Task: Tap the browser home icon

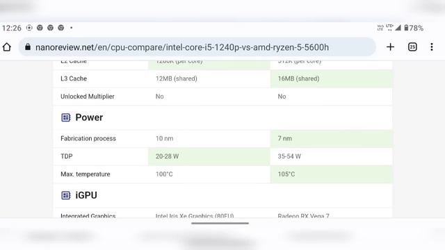Action: point(7,47)
